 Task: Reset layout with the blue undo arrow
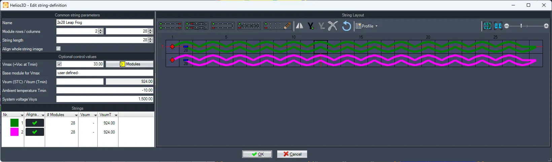(346, 26)
